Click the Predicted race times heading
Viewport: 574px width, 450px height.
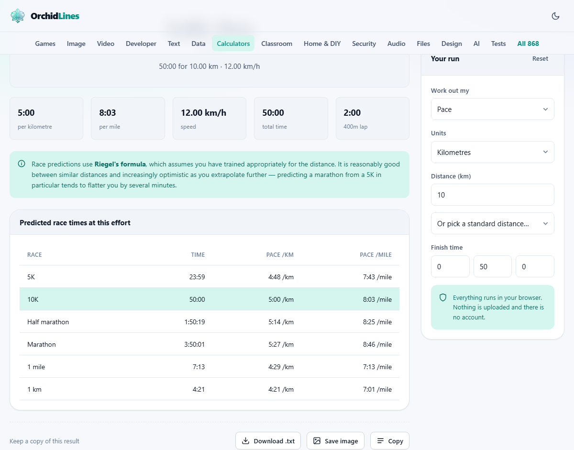click(75, 223)
